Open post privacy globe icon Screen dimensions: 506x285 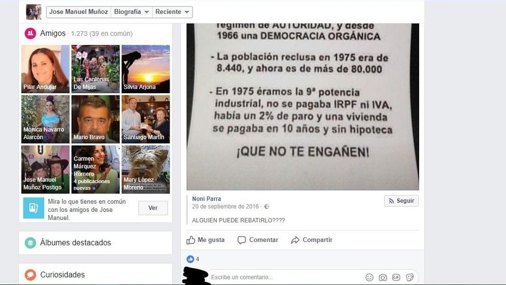click(267, 207)
